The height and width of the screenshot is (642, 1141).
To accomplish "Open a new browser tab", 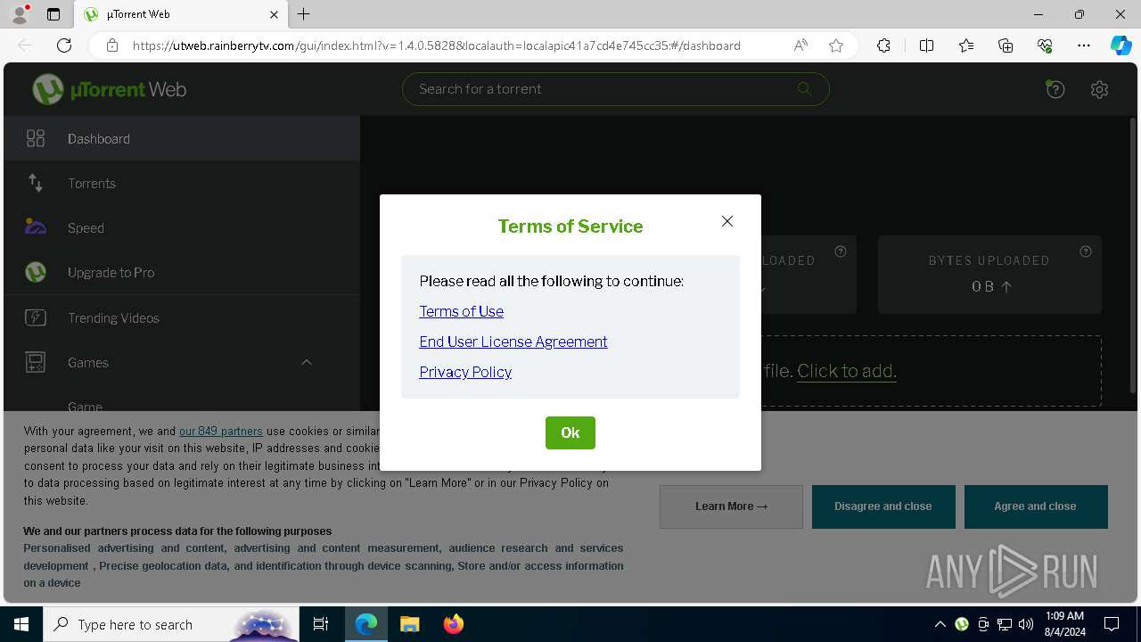I will tap(304, 14).
